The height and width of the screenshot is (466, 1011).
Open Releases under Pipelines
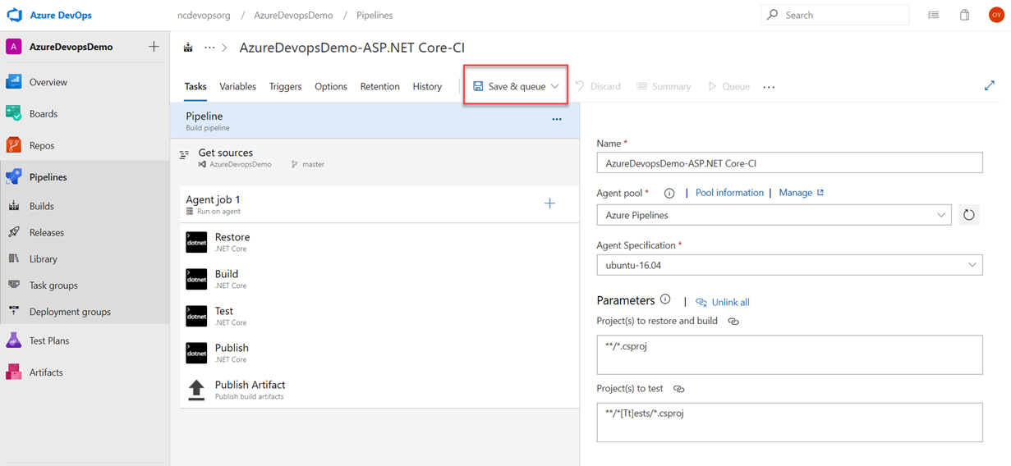[x=46, y=232]
